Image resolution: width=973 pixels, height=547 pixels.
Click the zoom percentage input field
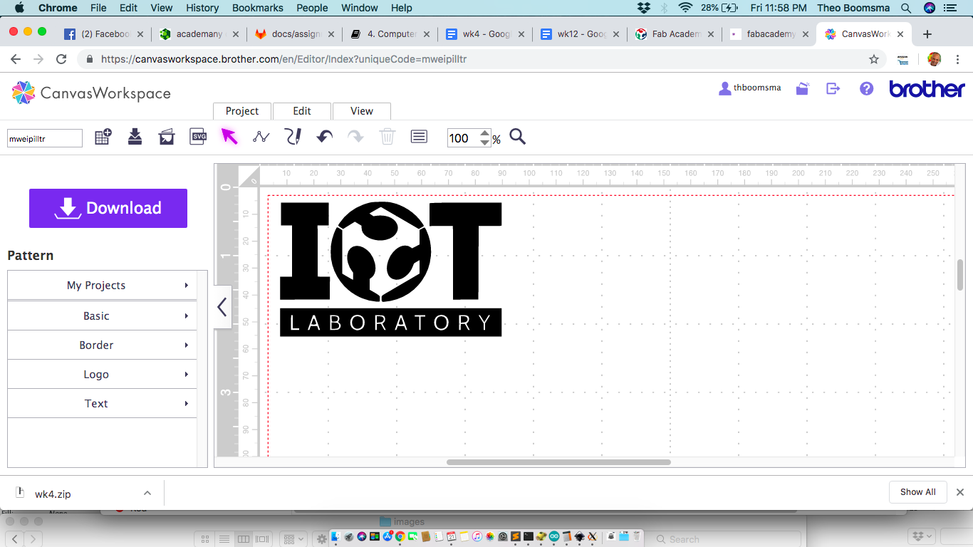coord(464,138)
